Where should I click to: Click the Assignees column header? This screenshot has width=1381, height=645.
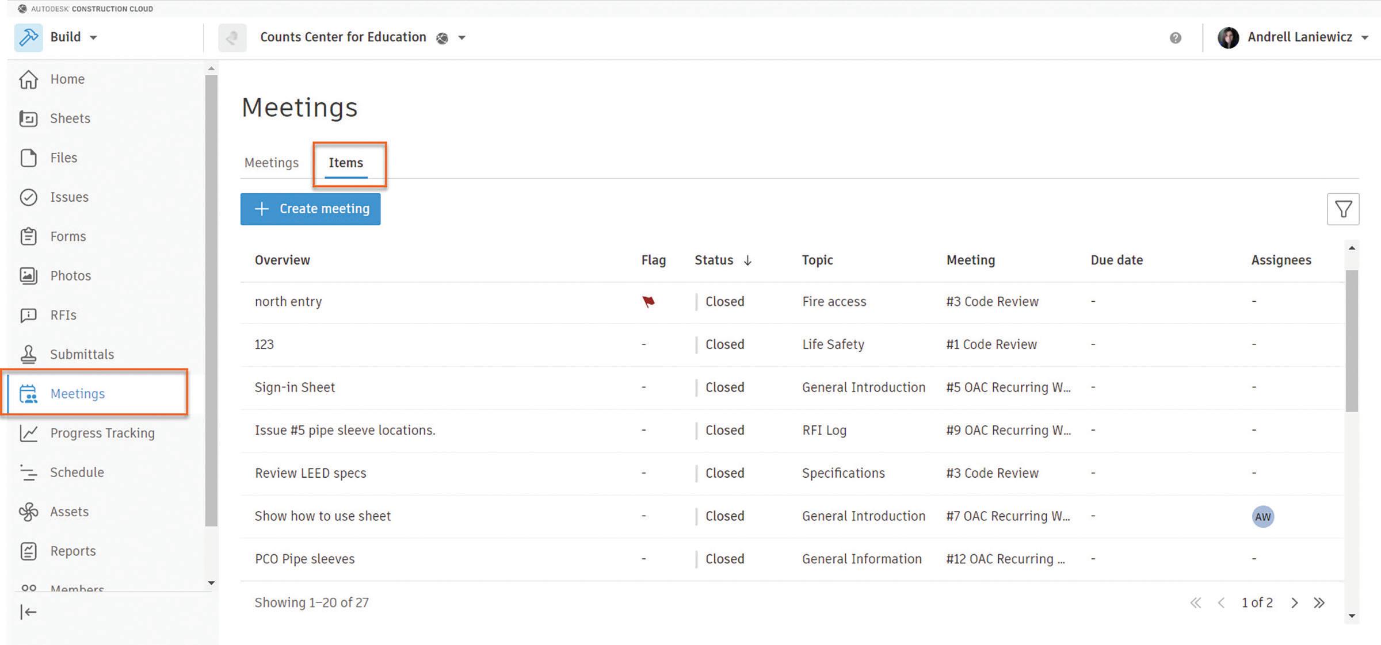coord(1281,260)
